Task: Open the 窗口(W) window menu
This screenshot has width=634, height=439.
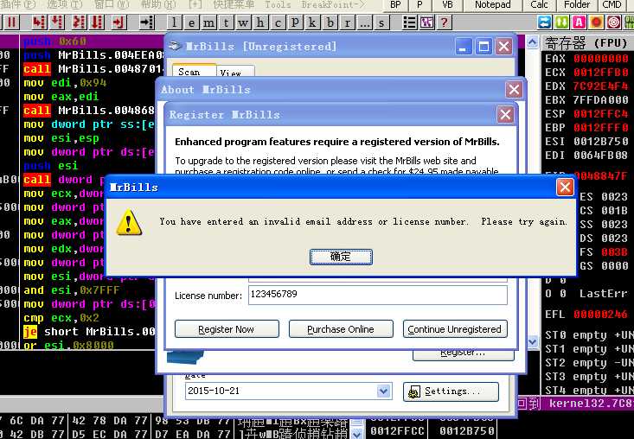Action: [112, 4]
